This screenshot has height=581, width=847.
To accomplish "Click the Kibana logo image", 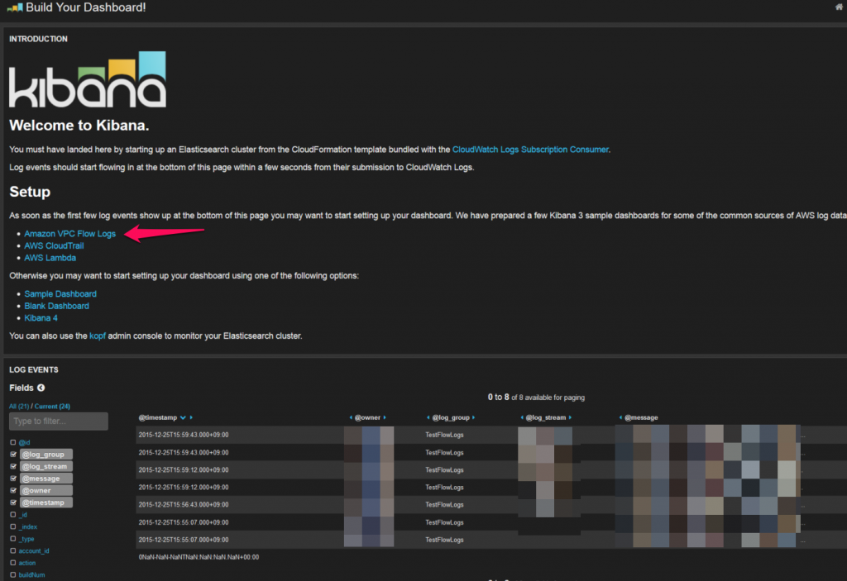I will coord(88,79).
